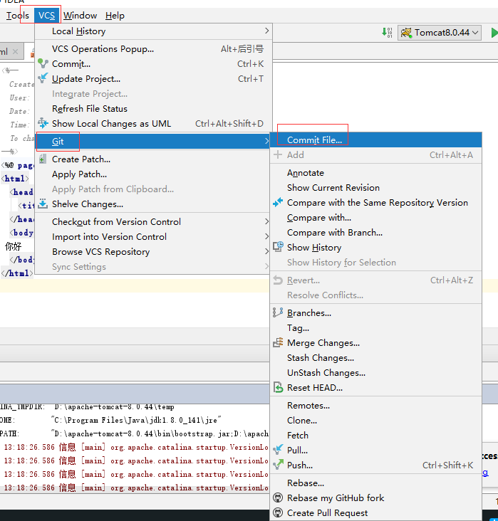The width and height of the screenshot is (498, 521).
Task: Click the VCS update icon with binary digits
Action: pos(387,33)
